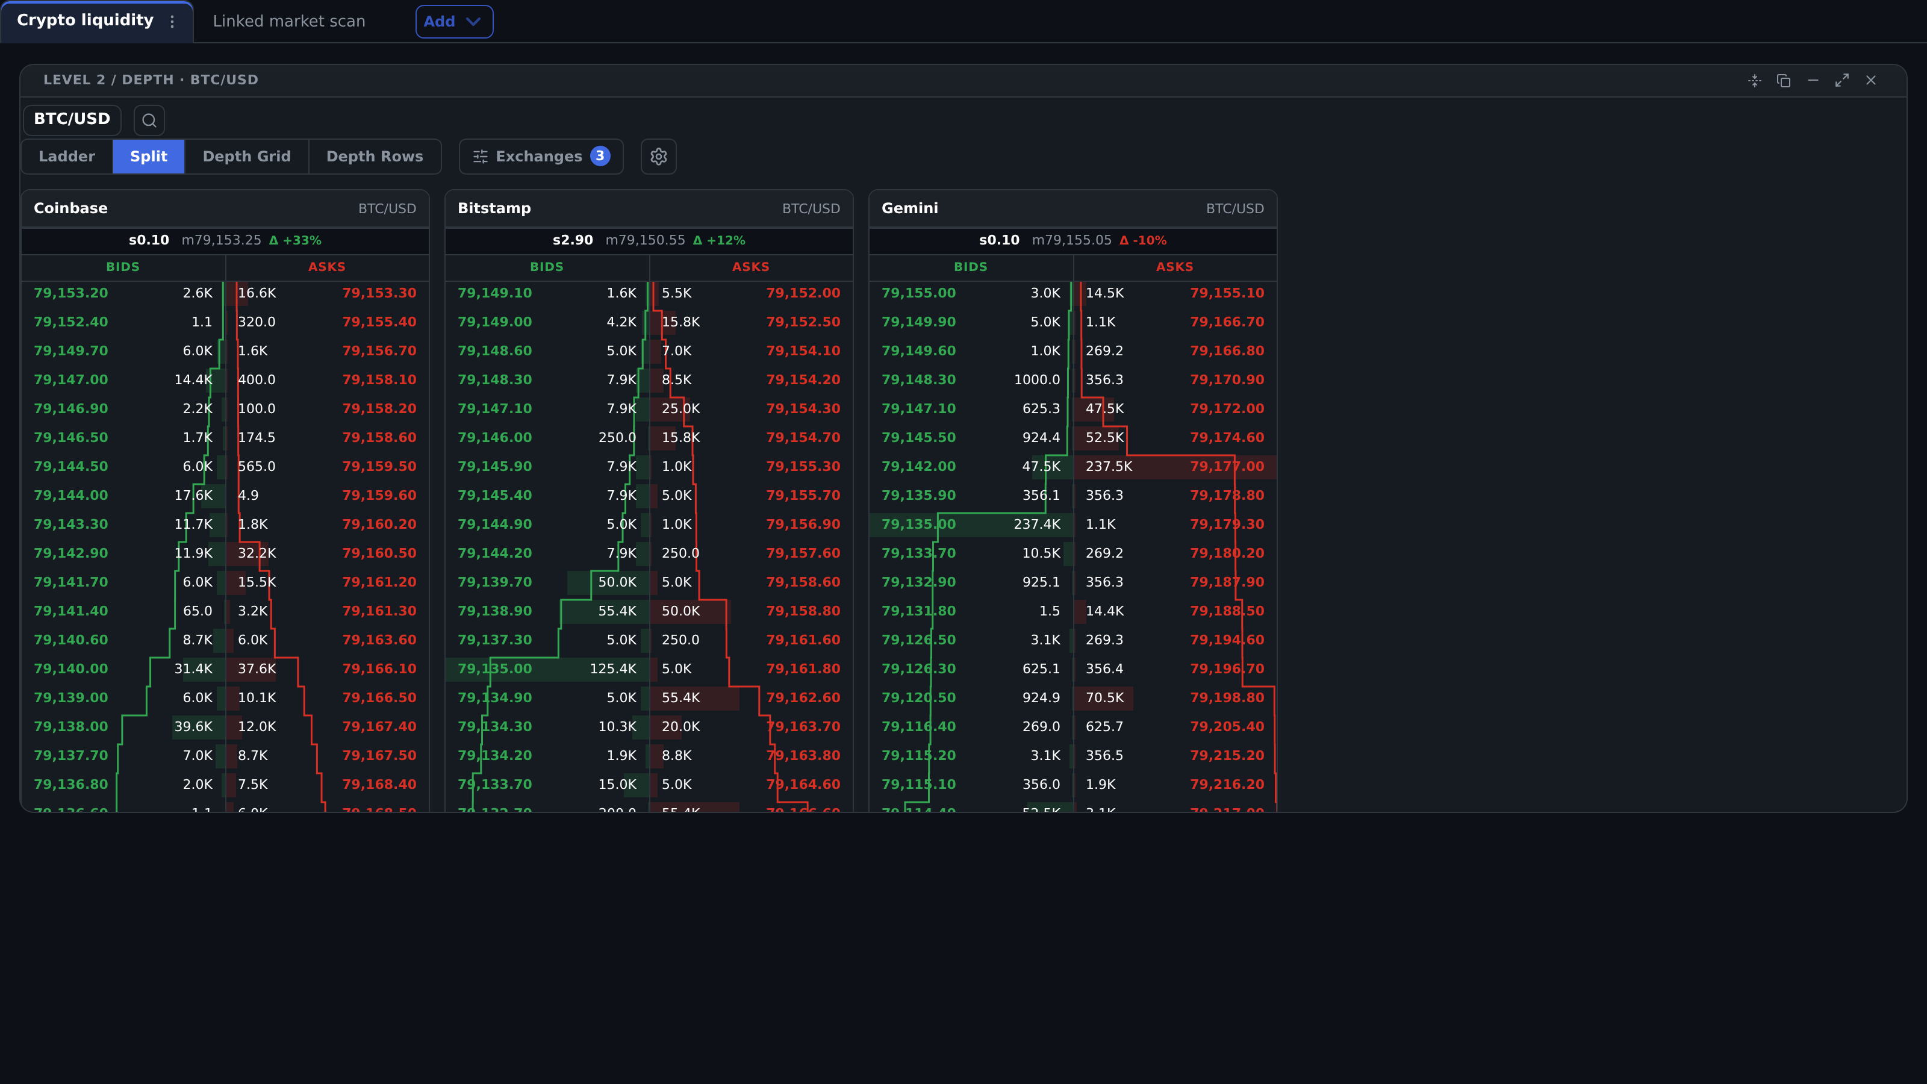Click Coinbase ask 79,166.10 price
1927x1084 pixels.
pyautogui.click(x=379, y=669)
